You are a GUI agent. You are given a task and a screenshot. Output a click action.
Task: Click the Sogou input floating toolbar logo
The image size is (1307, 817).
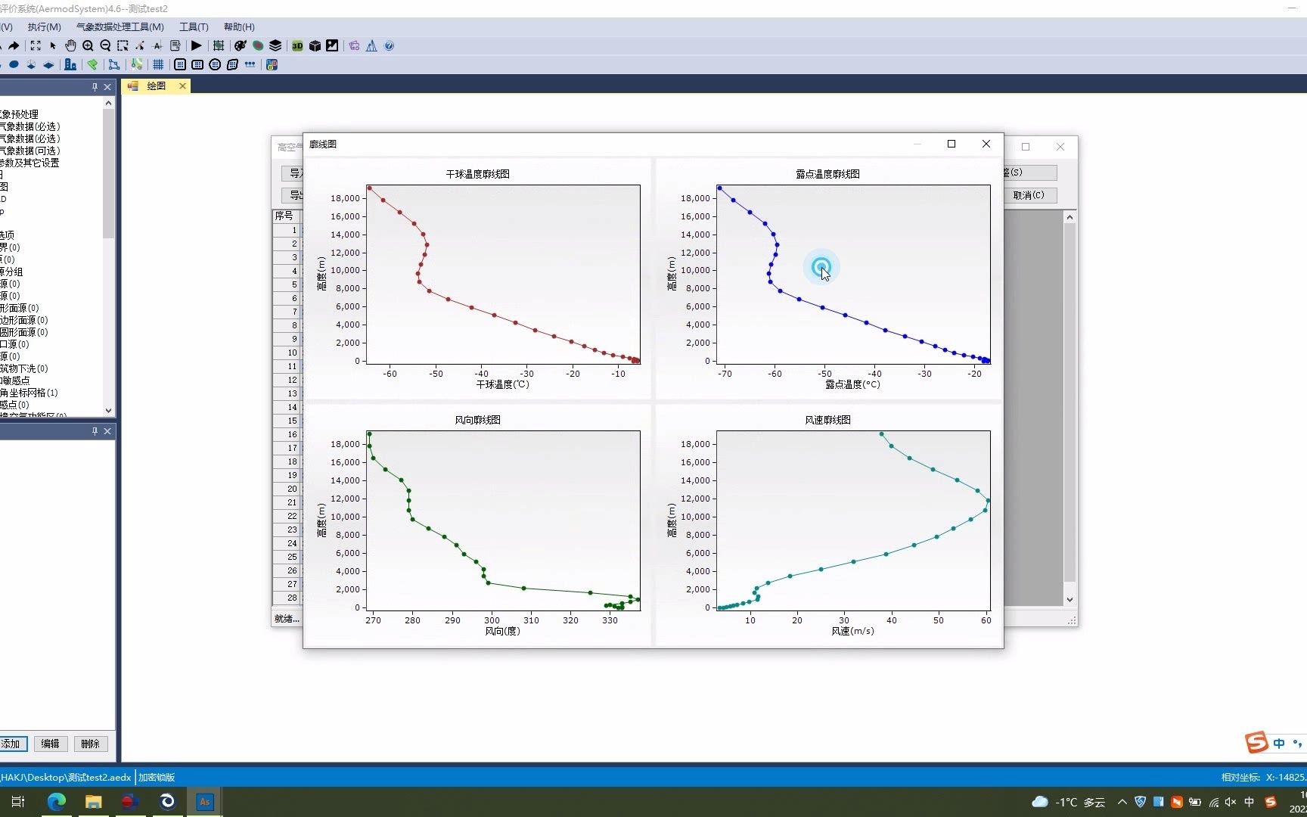point(1256,743)
